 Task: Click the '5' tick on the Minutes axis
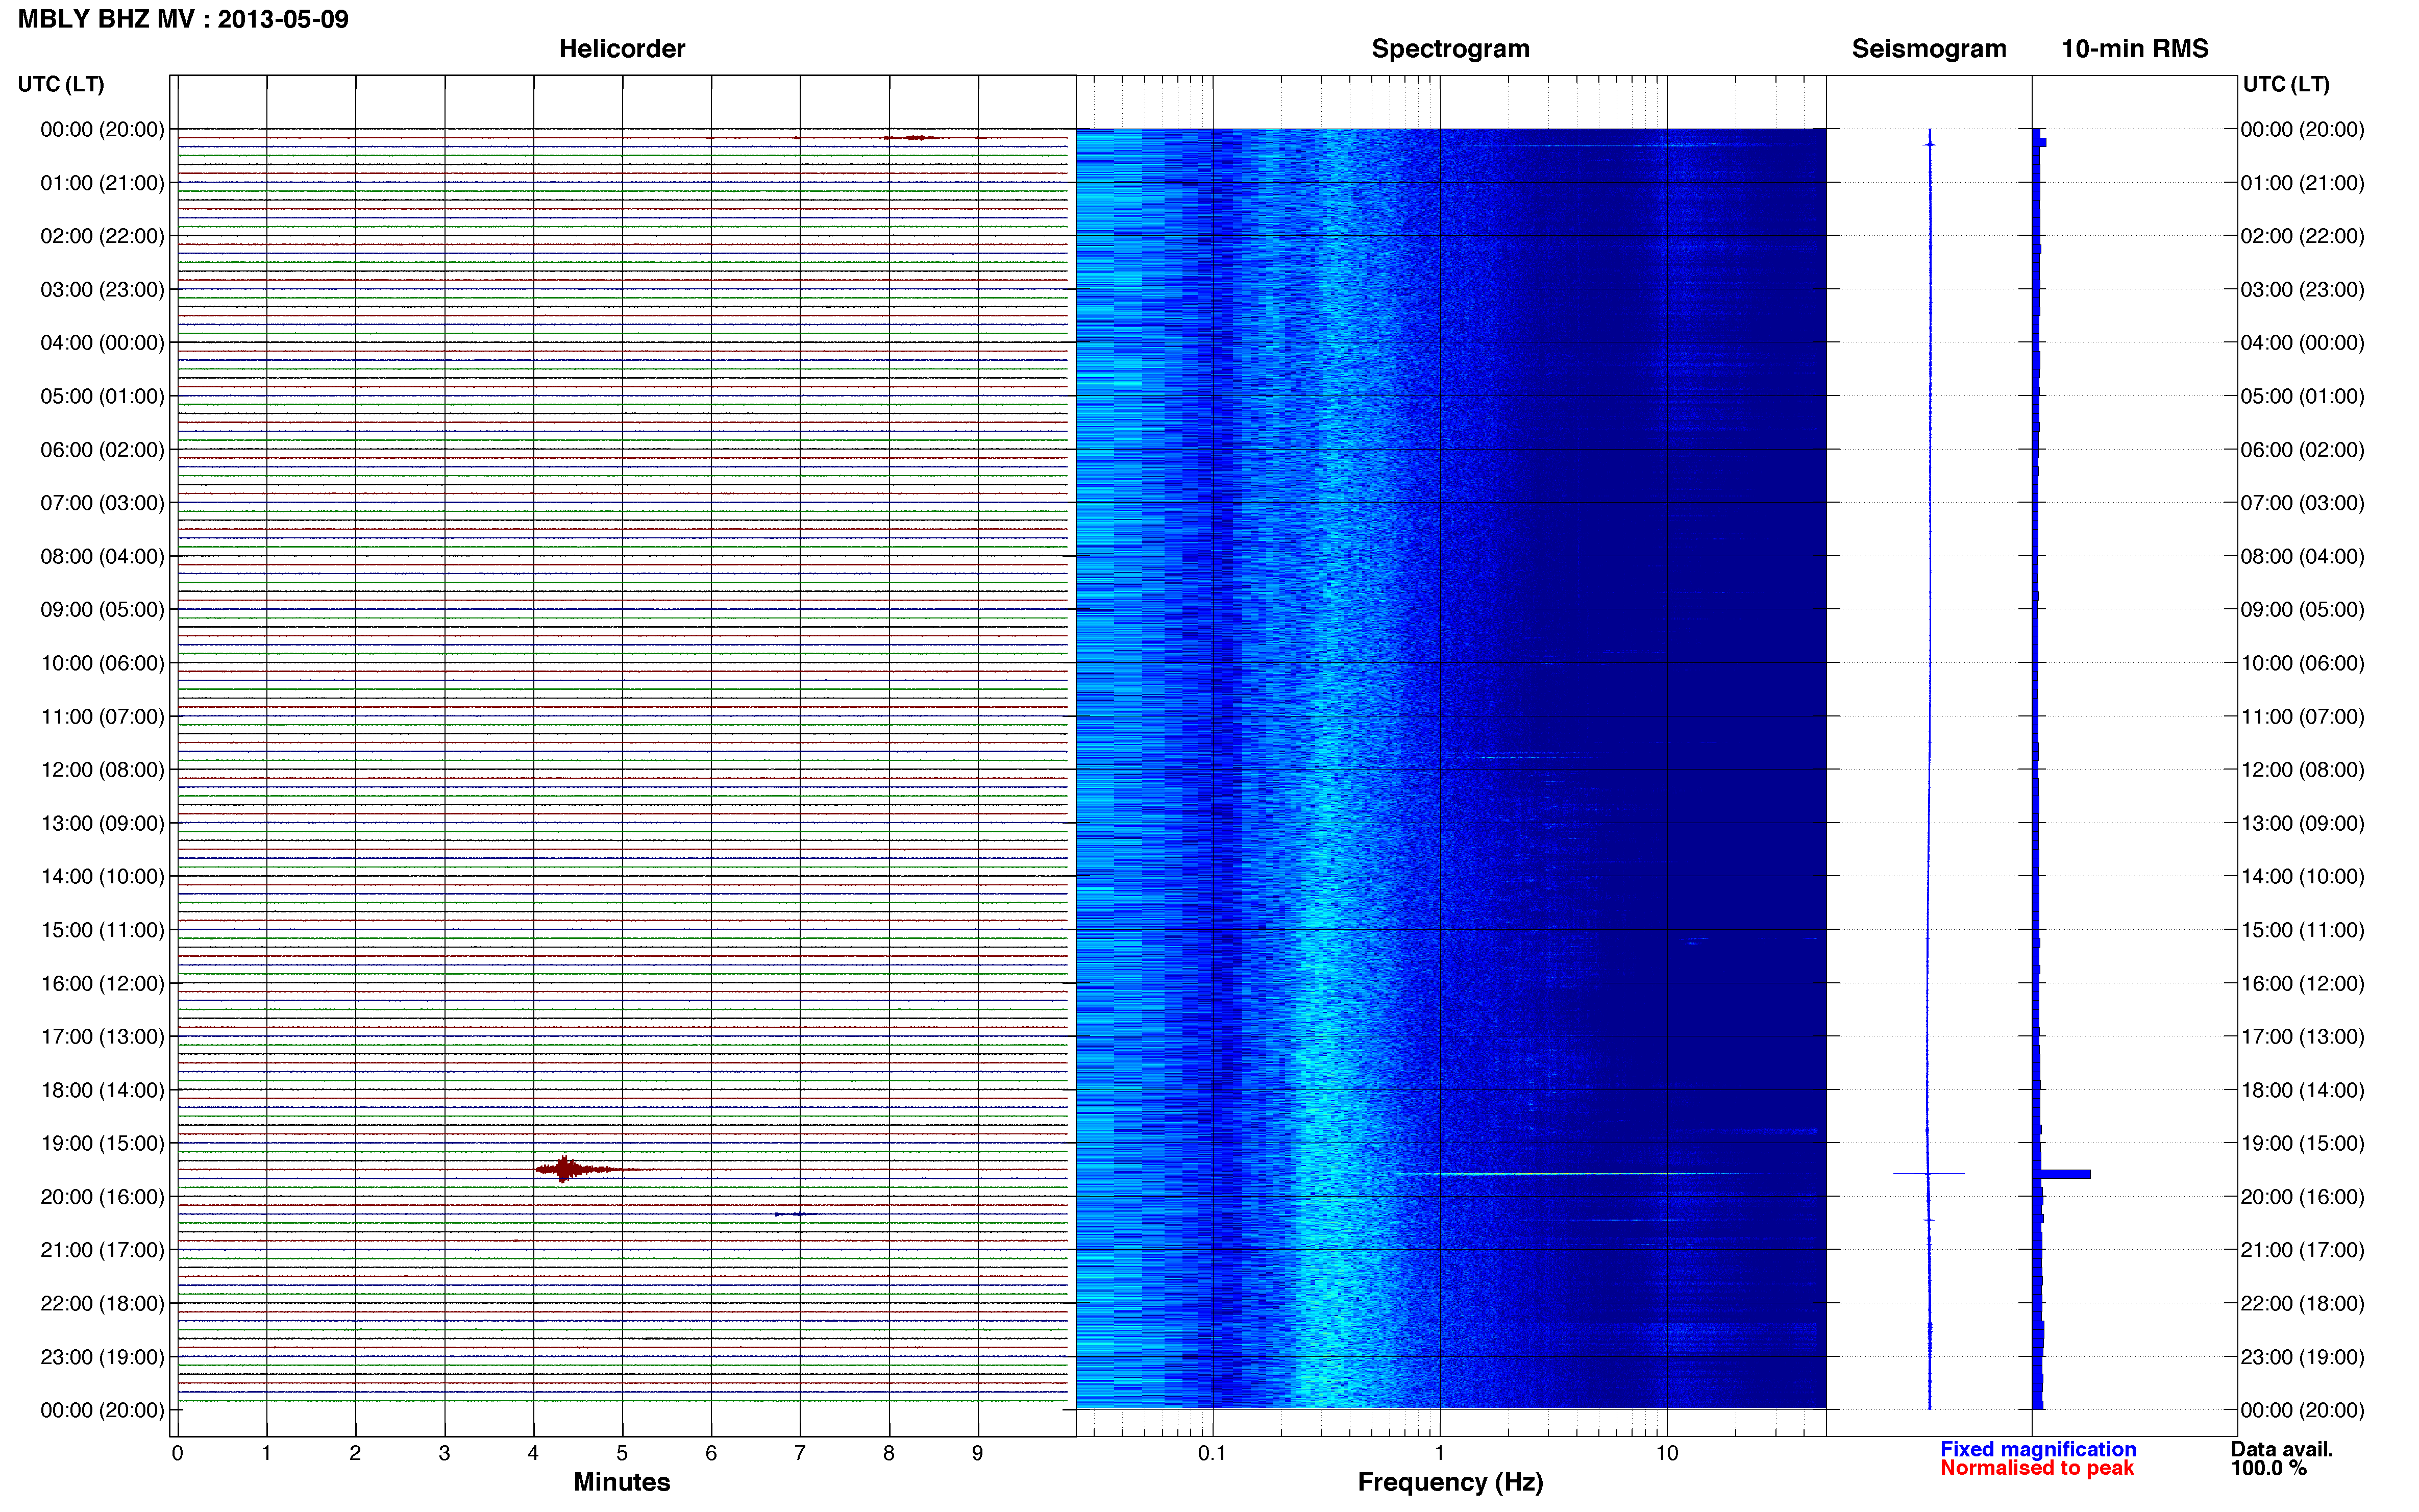click(622, 1453)
